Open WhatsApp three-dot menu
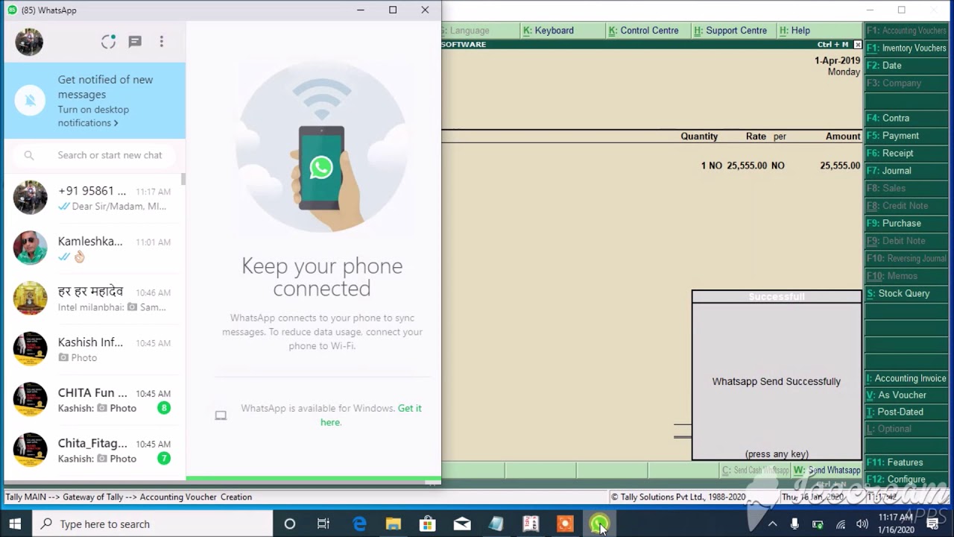Image resolution: width=954 pixels, height=537 pixels. (x=161, y=42)
